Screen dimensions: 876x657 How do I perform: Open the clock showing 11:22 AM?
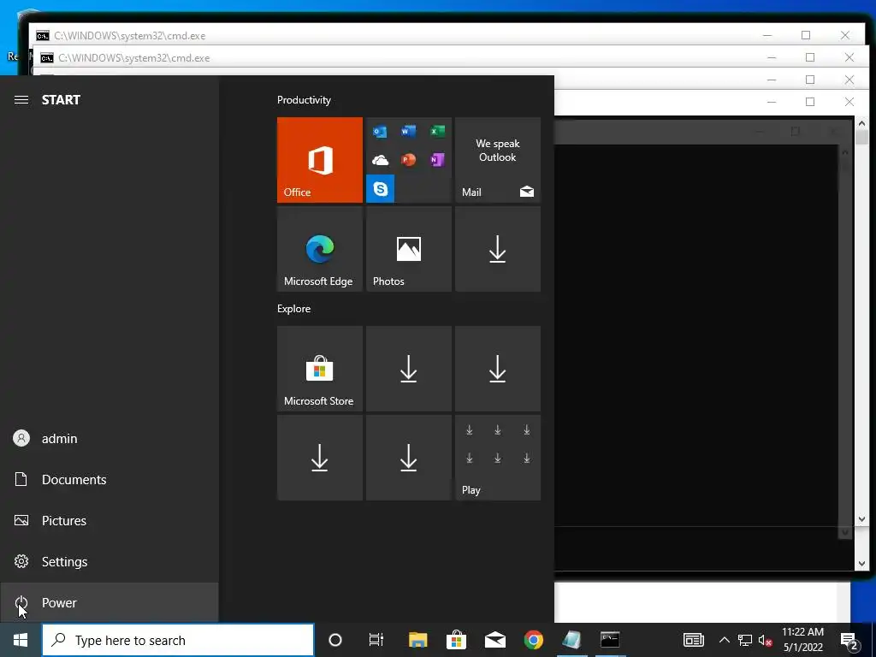(x=802, y=640)
